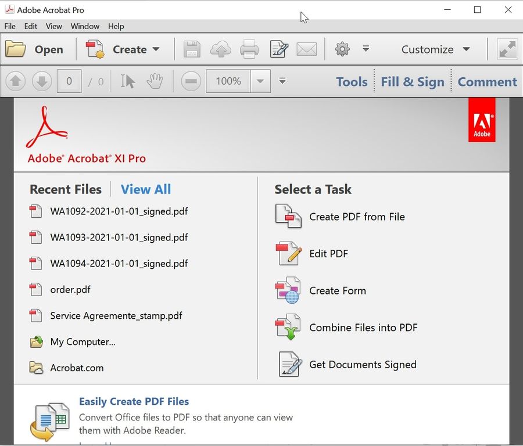Click the View All link
The height and width of the screenshot is (446, 523).
(146, 189)
